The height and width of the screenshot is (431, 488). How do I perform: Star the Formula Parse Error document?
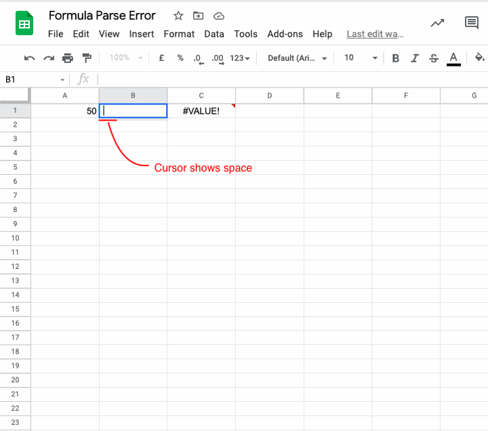pos(178,16)
